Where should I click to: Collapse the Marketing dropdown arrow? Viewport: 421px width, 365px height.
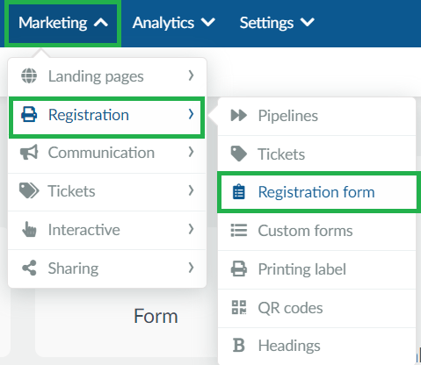click(101, 23)
